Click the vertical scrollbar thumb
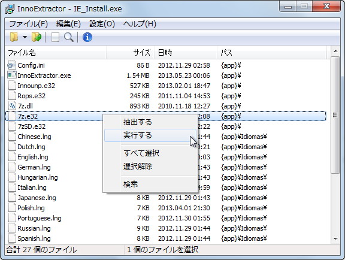This screenshot has width=345, height=260. coord(335,115)
